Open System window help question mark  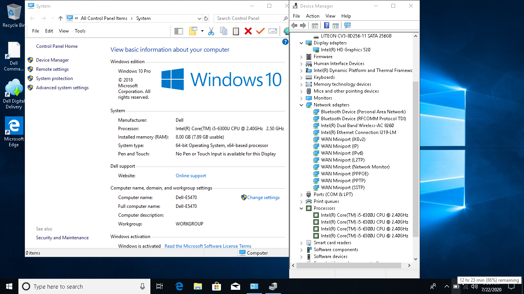tap(285, 42)
